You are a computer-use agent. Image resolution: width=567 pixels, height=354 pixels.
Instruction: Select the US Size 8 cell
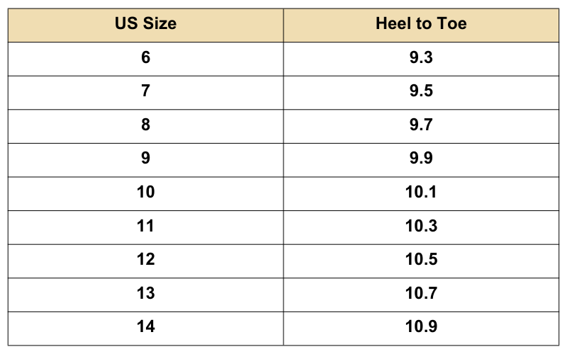click(145, 125)
